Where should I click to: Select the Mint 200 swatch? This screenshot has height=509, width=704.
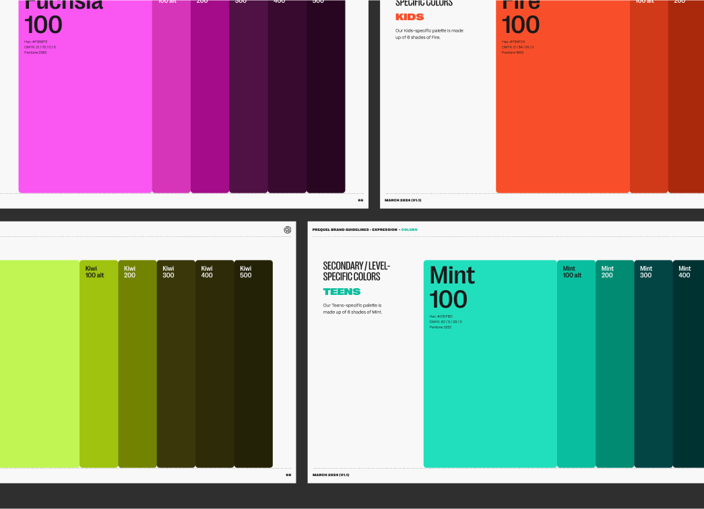(x=615, y=364)
